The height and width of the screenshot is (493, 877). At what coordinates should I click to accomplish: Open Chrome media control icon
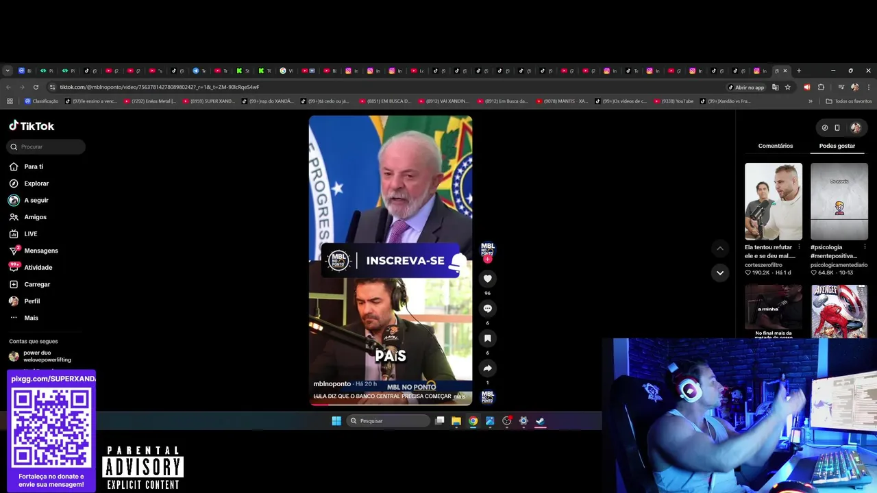(x=841, y=87)
